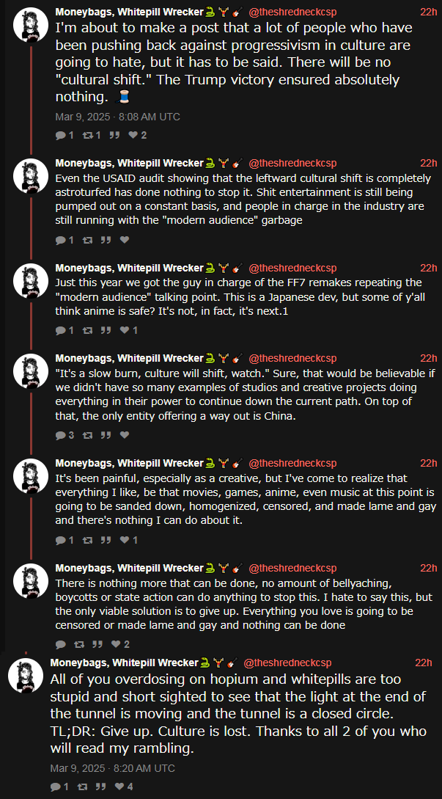Click heart icon on 'nothing more can be done' post

(115, 645)
